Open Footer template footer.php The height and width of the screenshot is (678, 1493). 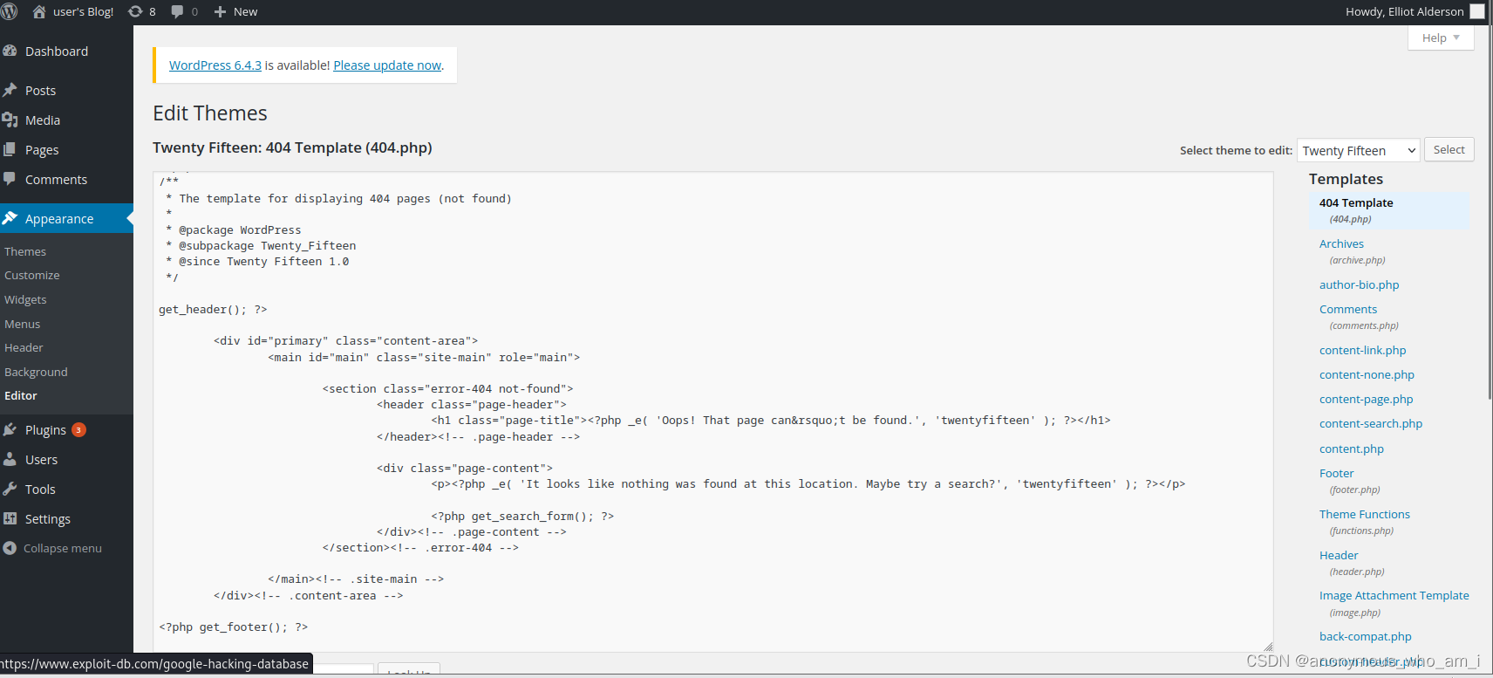[x=1336, y=473]
